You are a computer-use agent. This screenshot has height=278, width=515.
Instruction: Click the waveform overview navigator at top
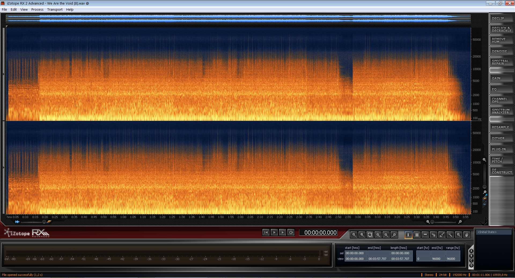click(238, 18)
